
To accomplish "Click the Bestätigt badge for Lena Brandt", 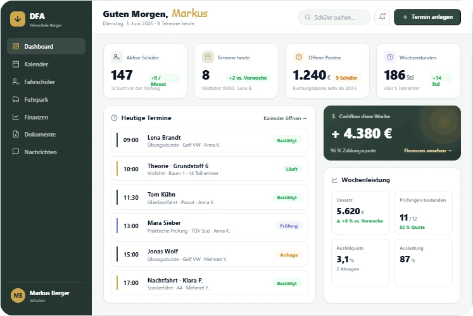I will (x=287, y=140).
